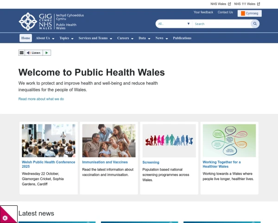Follow 'Read more about what we do'
The height and width of the screenshot is (223, 278).
[41, 99]
